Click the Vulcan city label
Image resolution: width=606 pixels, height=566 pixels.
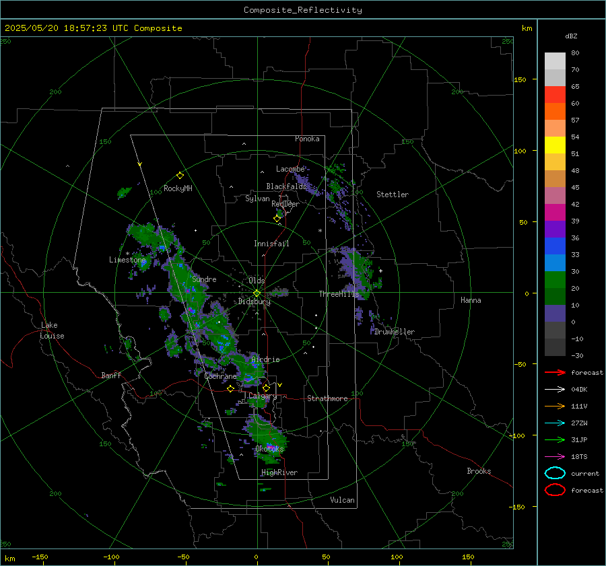coord(342,500)
